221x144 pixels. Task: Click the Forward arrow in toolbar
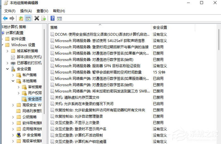point(12,18)
